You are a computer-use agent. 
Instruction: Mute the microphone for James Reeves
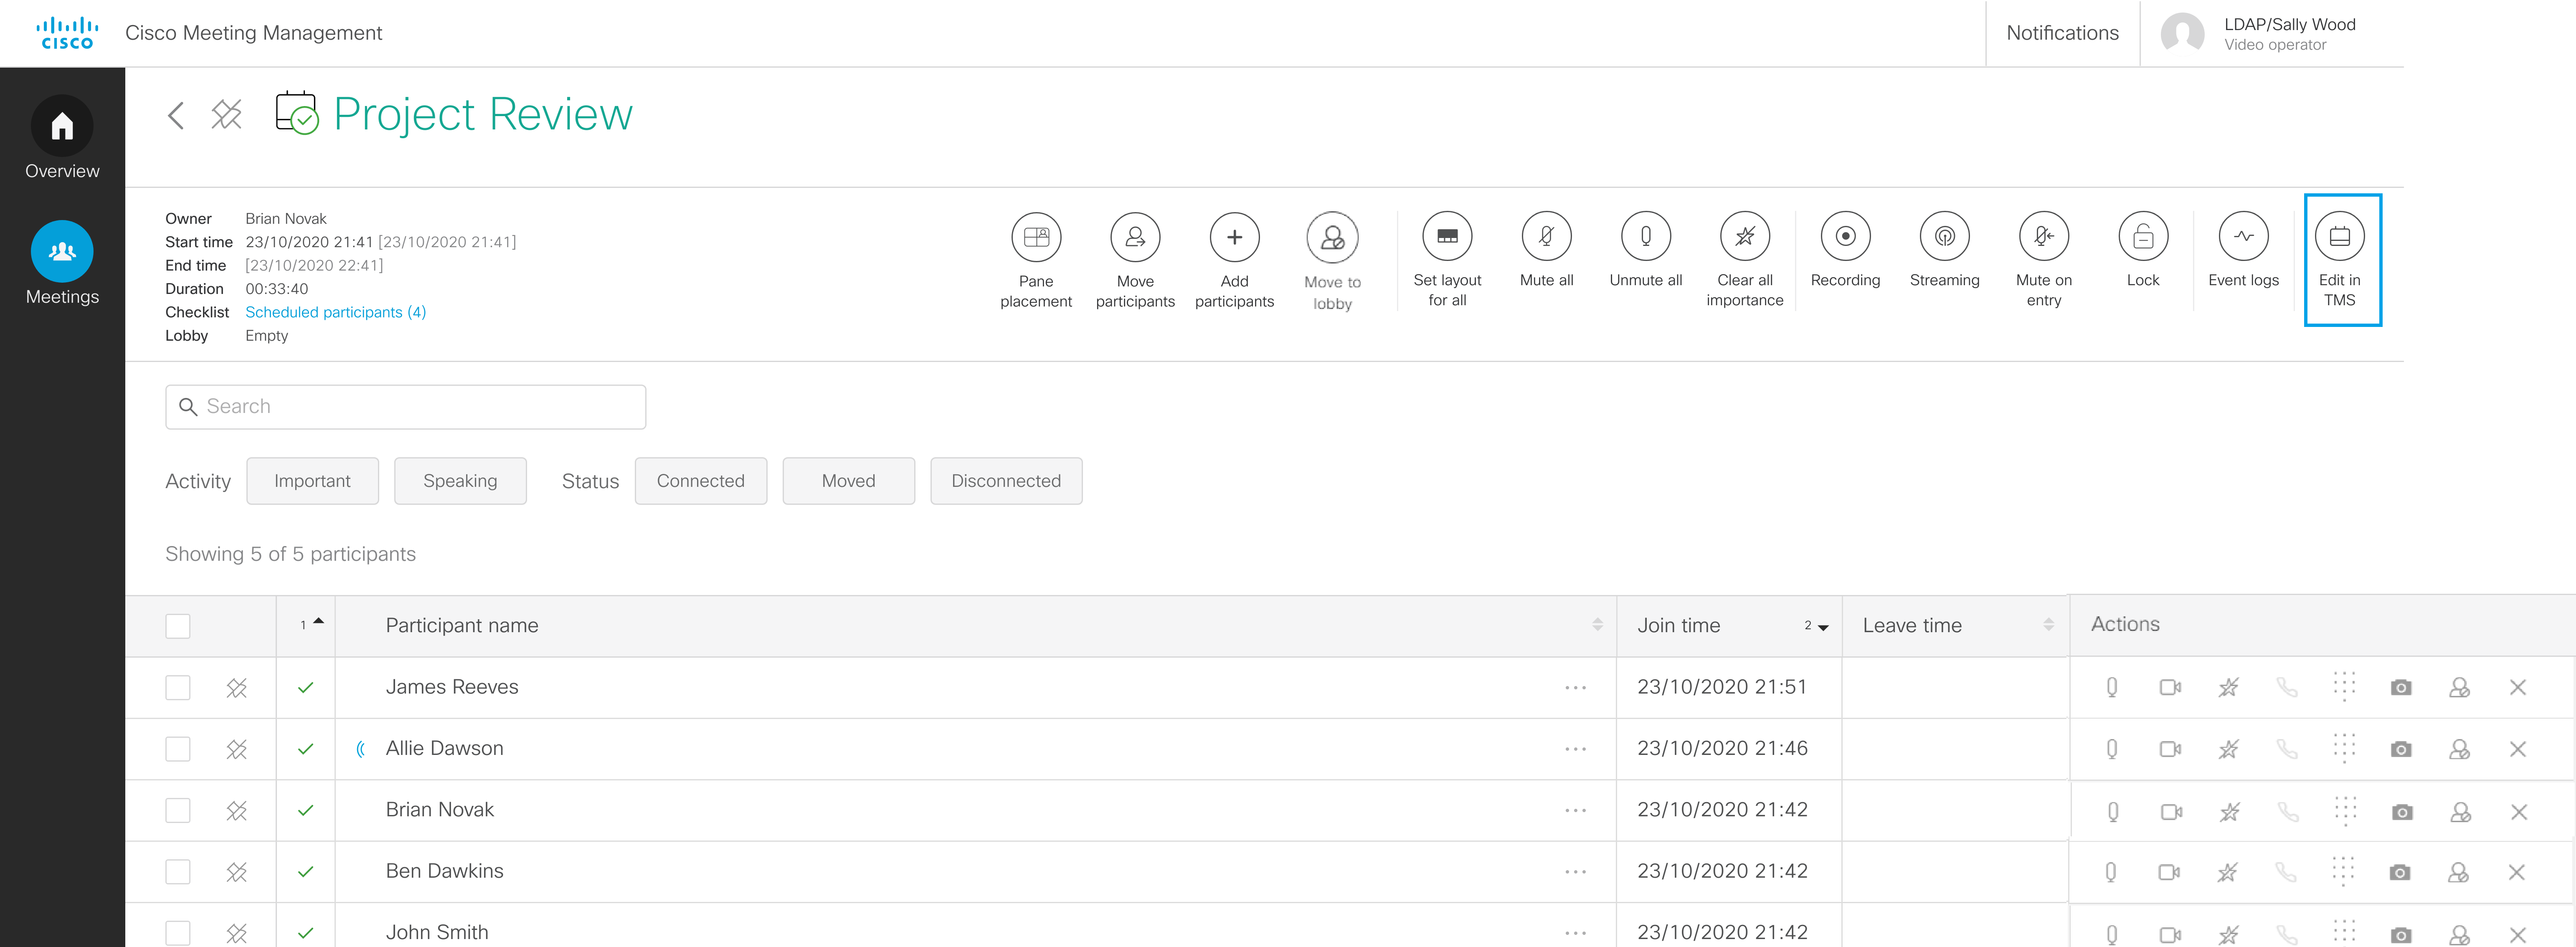pyautogui.click(x=2112, y=687)
